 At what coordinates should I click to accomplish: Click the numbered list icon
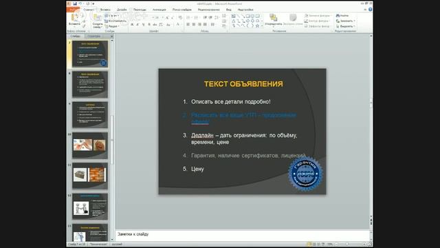tap(197, 18)
